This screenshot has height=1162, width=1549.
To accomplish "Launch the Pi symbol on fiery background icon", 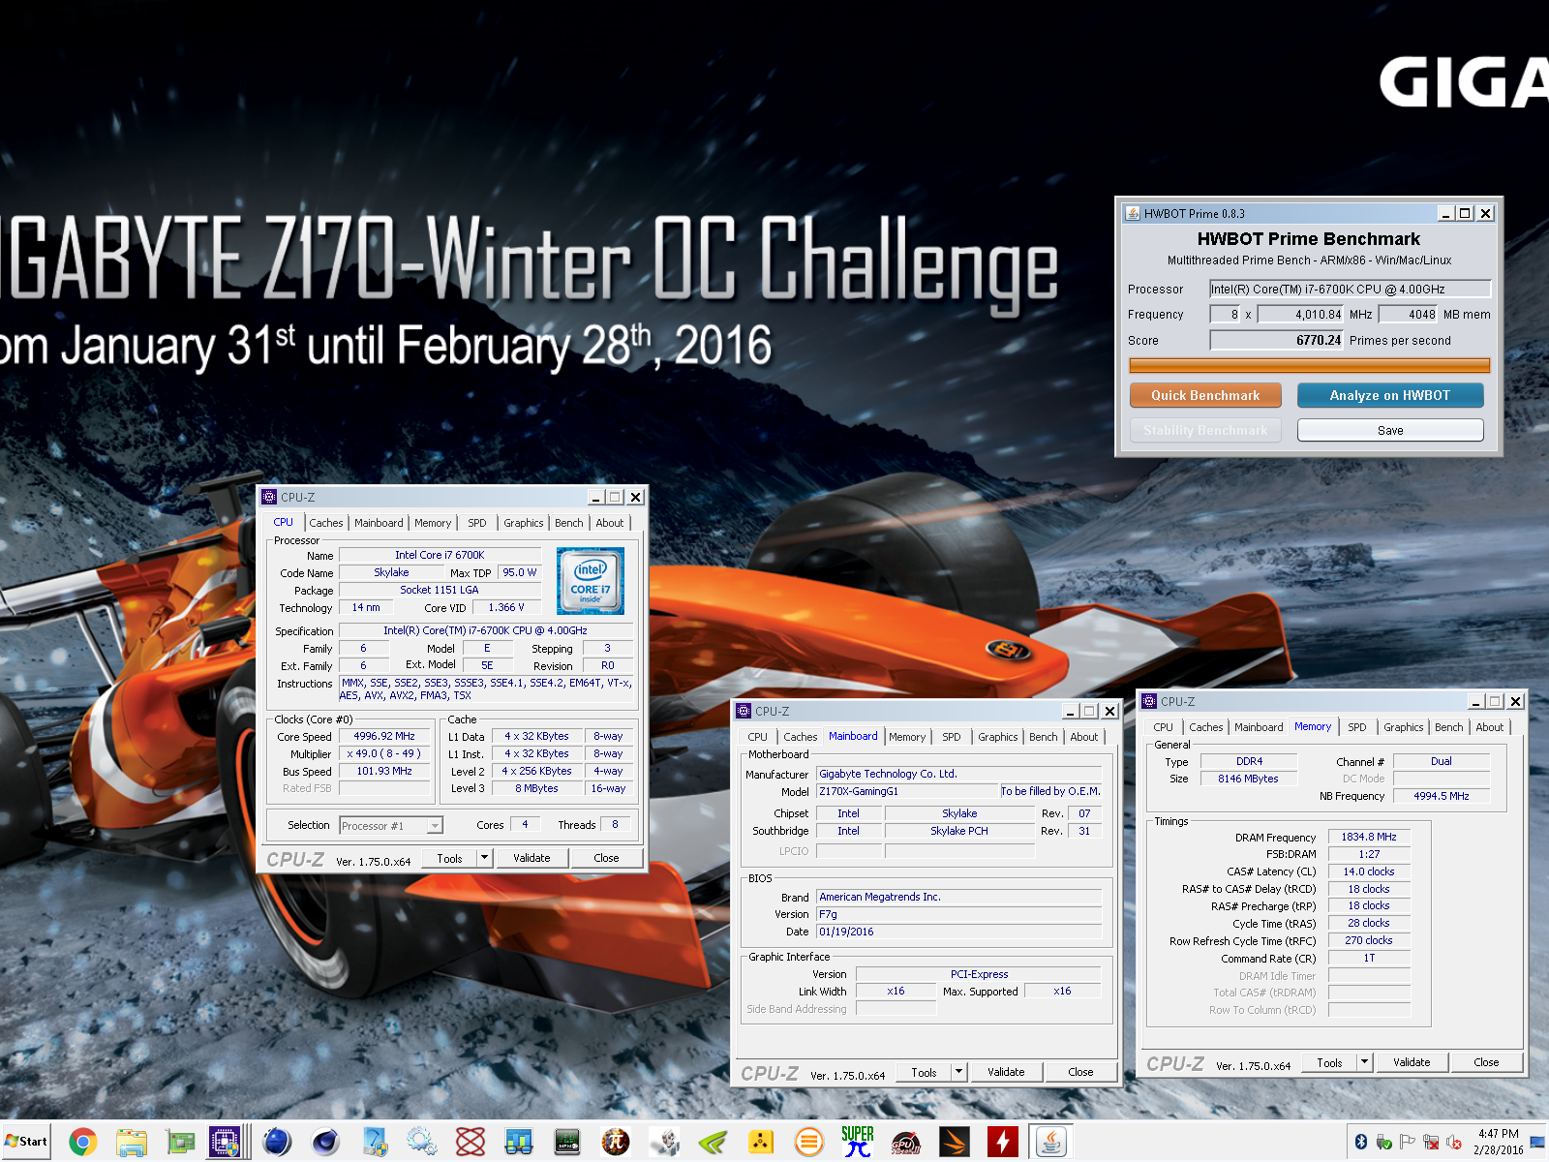I will [616, 1143].
